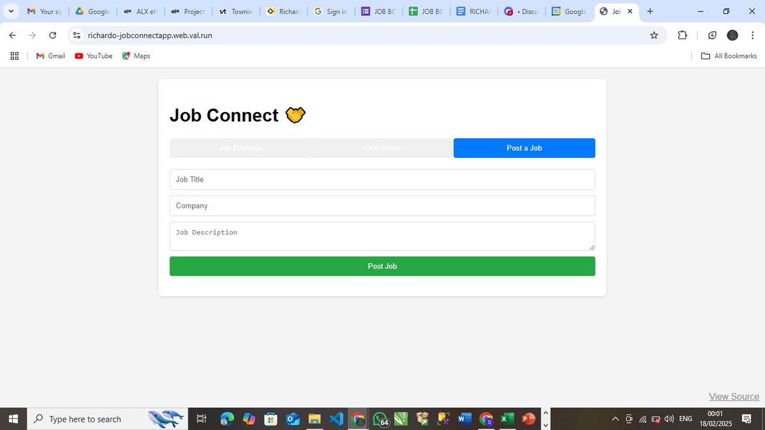Open PowerPoint from the taskbar

528,419
